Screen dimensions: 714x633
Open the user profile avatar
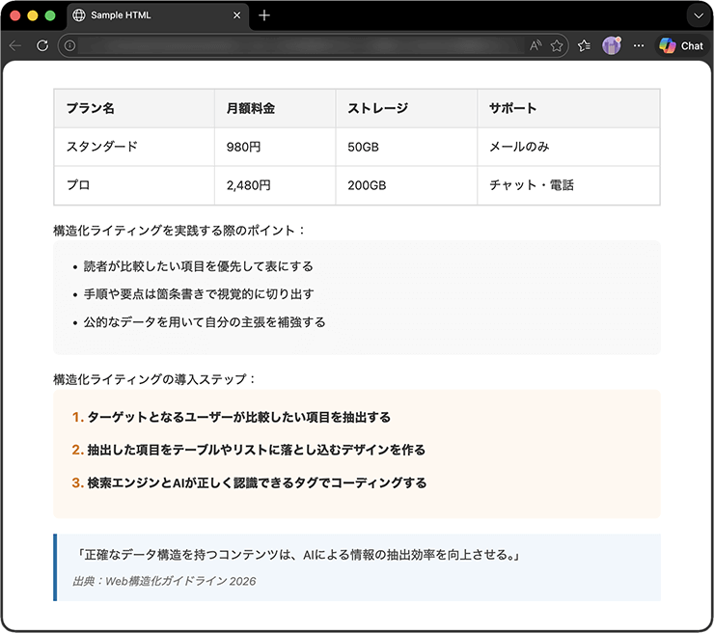point(612,45)
